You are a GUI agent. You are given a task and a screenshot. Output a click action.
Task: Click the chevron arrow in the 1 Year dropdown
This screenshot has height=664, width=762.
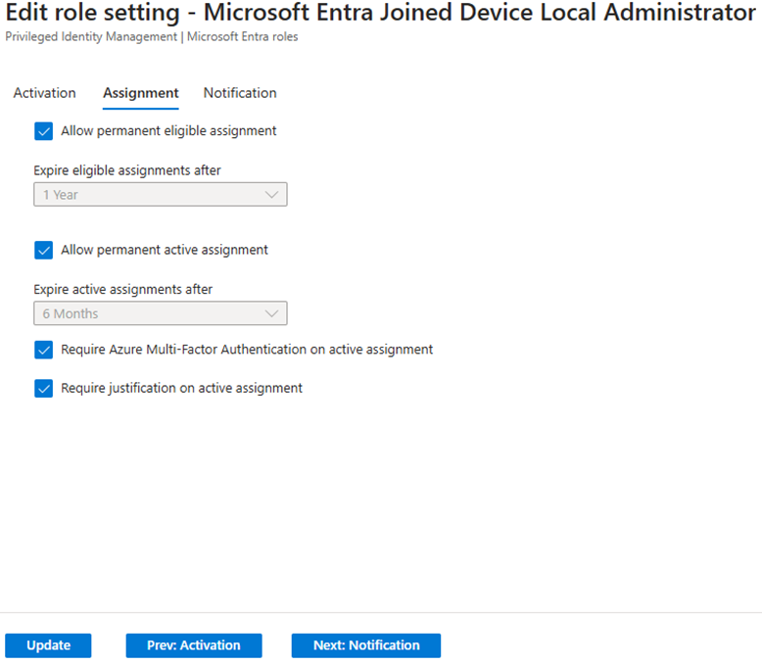coord(272,195)
